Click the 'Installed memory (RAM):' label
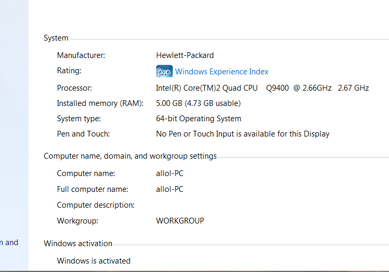389x272 pixels. (x=100, y=103)
